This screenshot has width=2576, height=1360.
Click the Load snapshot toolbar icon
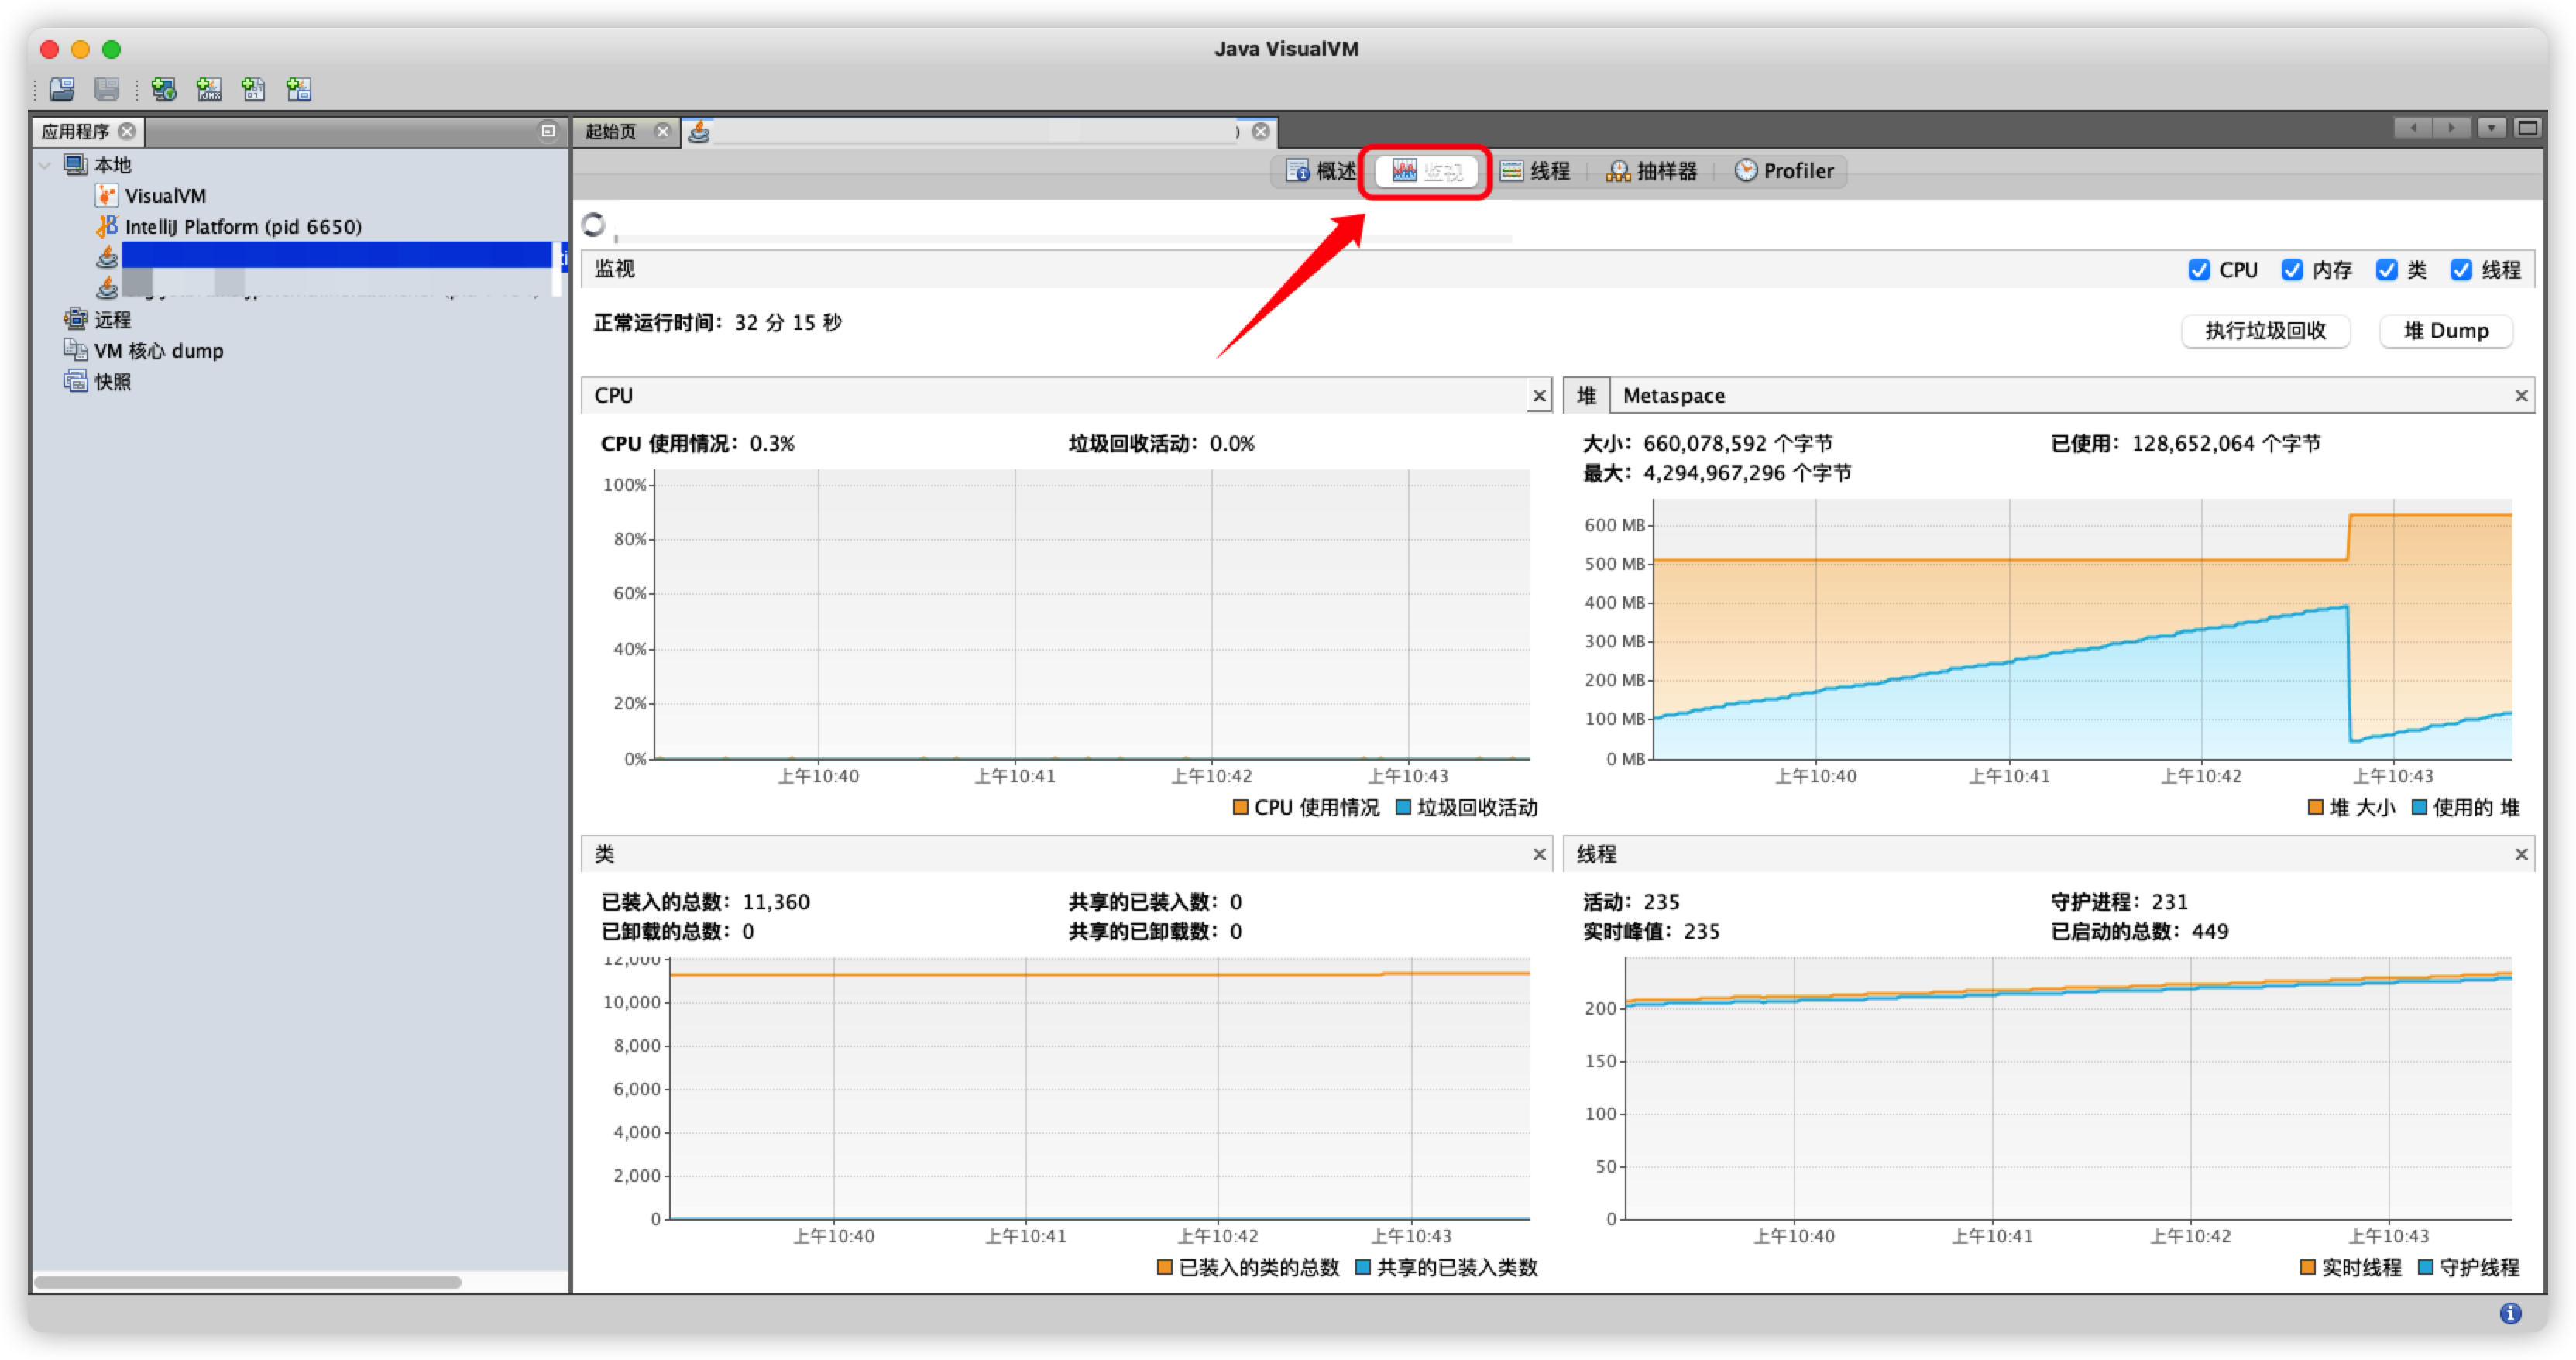(62, 89)
